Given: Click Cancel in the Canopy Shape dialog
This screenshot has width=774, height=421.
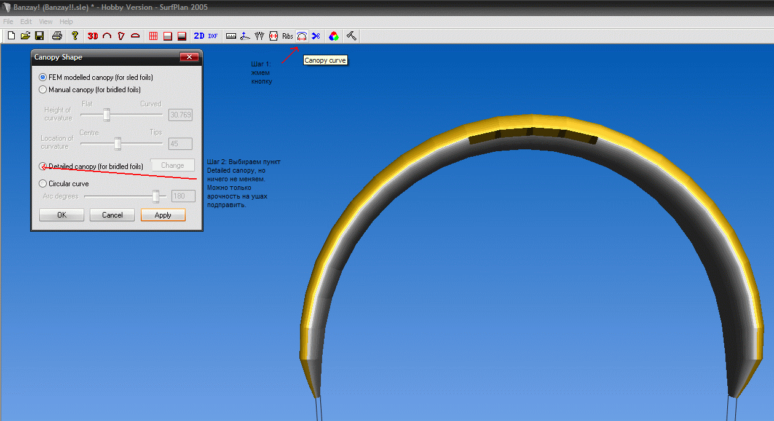Looking at the screenshot, I should 112,215.
